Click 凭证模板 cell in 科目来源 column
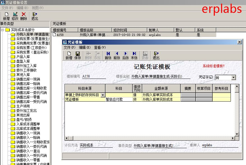The image size is (246, 165). [x=85, y=99]
